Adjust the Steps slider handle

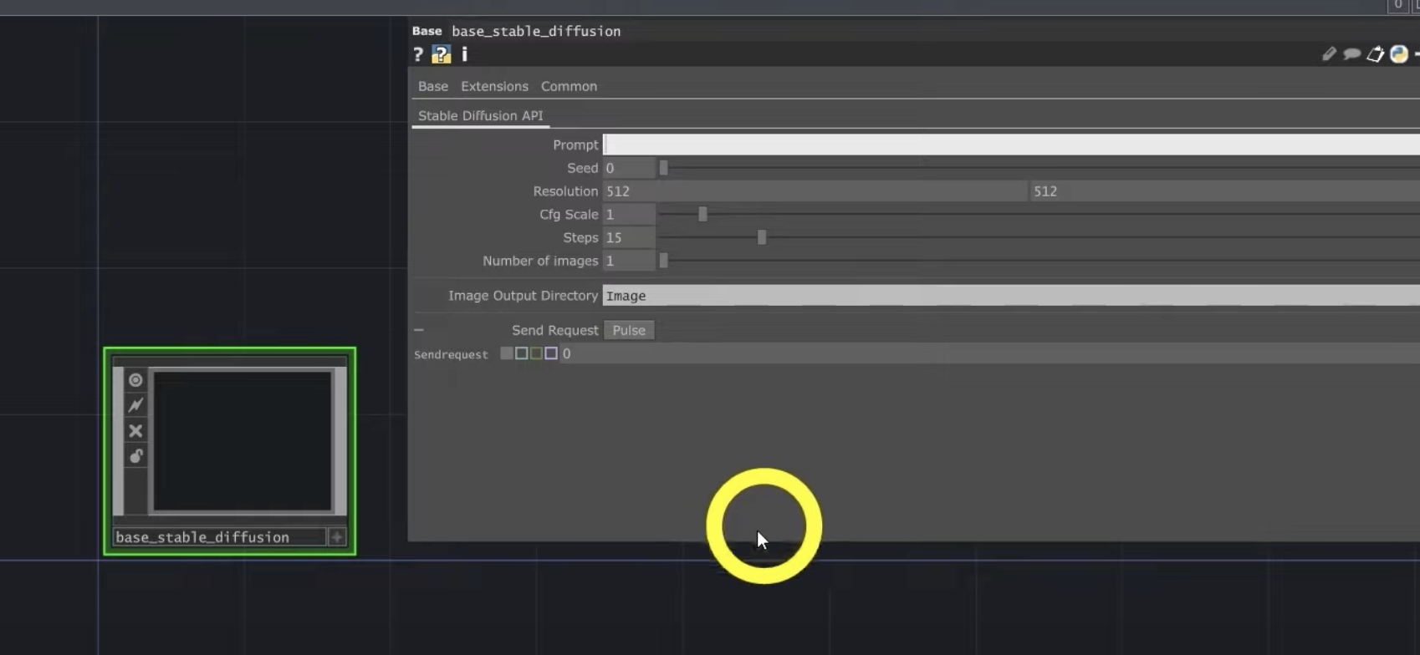[762, 238]
